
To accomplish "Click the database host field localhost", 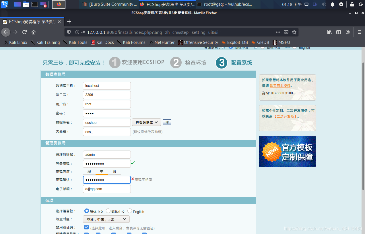I will click(x=107, y=86).
